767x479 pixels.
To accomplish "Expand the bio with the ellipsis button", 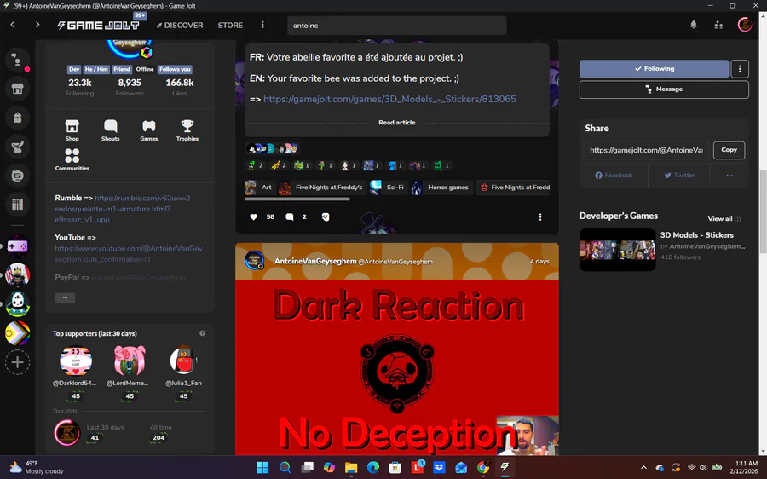I will tap(65, 297).
